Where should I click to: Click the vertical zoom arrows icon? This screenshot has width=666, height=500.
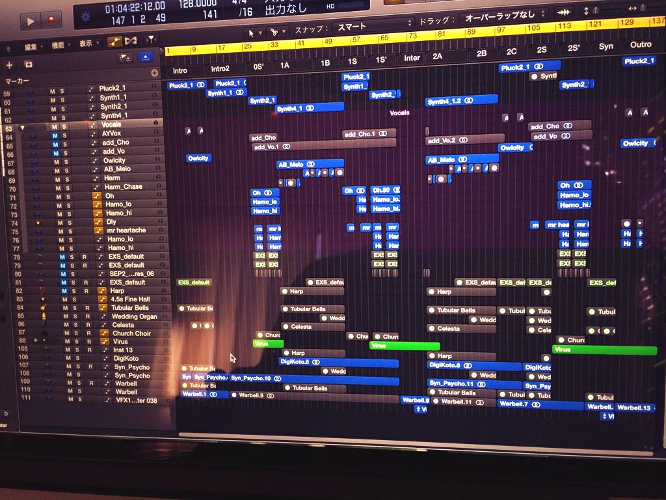(x=586, y=11)
